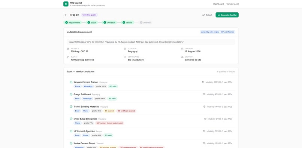Click the GST number format looks invalid tag
The height and width of the screenshot is (148, 302).
[x=109, y=123]
